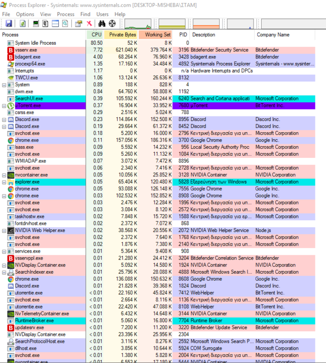Collapse the explorer.exe tree node
Image resolution: width=326 pixels, height=363 pixels.
click(x=4, y=182)
